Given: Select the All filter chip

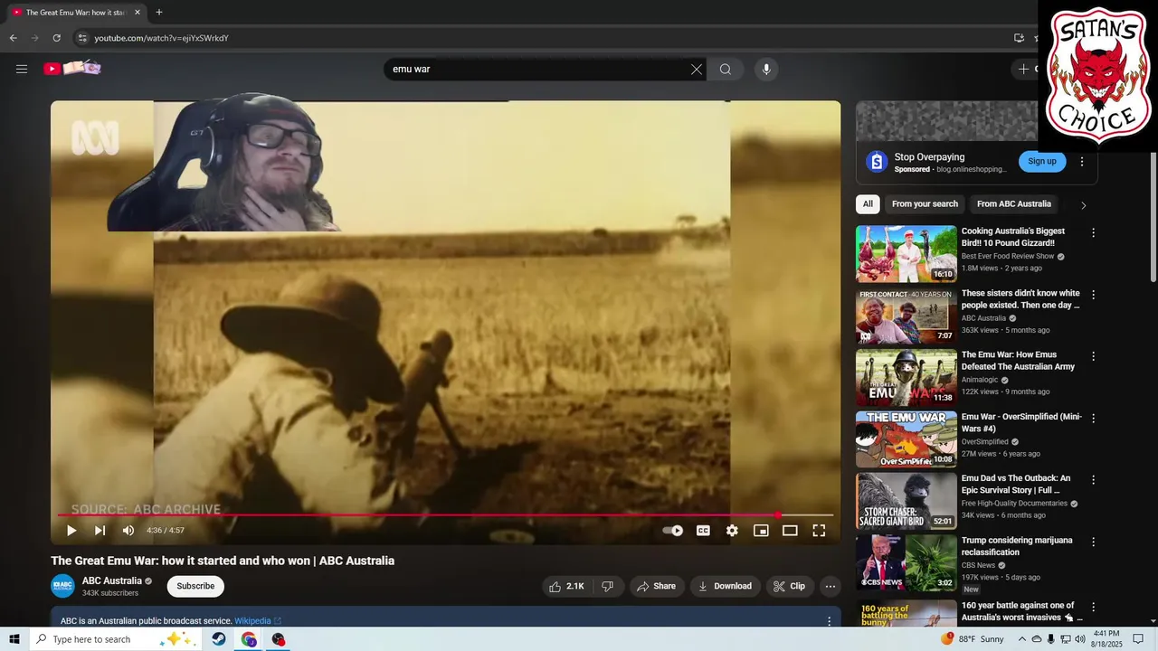Looking at the screenshot, I should pyautogui.click(x=868, y=204).
